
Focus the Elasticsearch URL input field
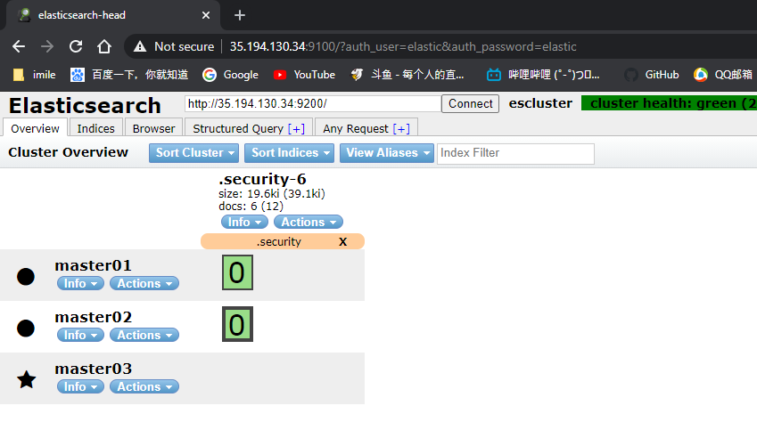312,103
